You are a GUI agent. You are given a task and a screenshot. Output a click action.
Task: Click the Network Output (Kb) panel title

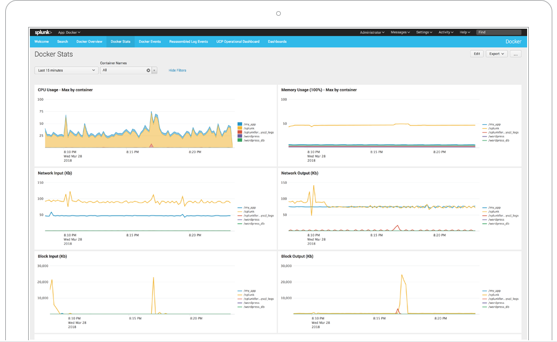(300, 173)
